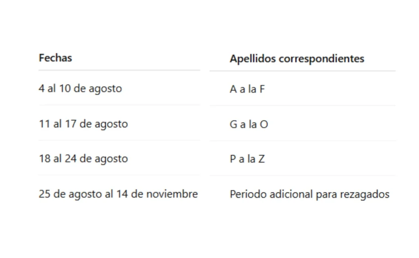Click 25 de agosto al 14 de noviembre
Image resolution: width=419 pixels, height=258 pixels.
coord(118,194)
